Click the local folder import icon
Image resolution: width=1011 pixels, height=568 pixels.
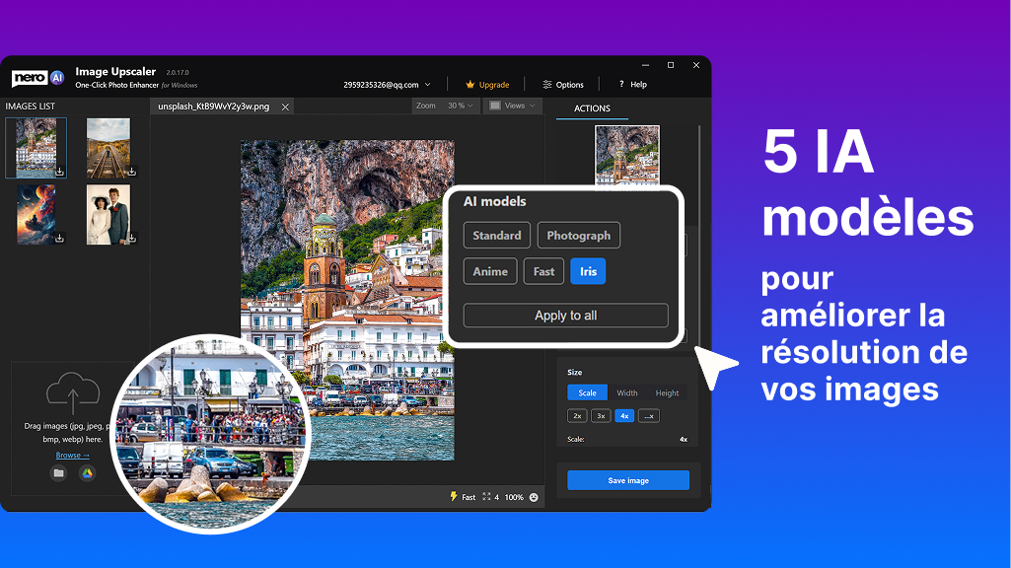point(59,473)
